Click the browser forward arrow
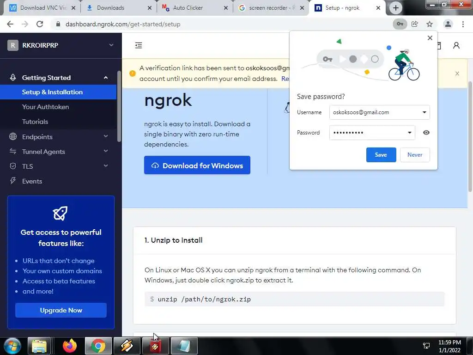Image resolution: width=473 pixels, height=355 pixels. click(x=25, y=24)
